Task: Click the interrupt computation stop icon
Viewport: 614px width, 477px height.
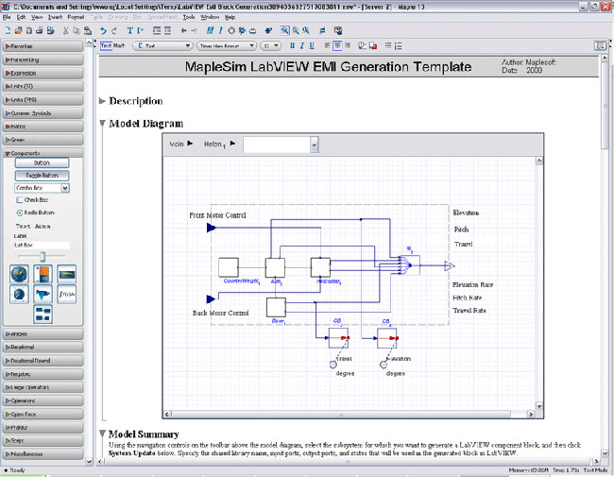Action: 231,30
